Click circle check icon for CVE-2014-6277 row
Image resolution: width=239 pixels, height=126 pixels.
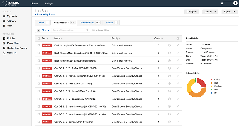(169, 53)
